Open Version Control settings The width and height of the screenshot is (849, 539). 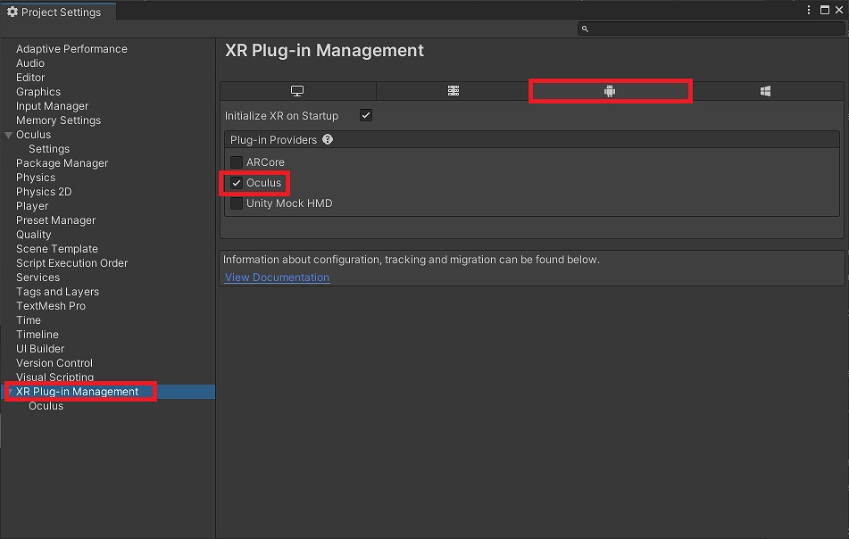coord(54,363)
